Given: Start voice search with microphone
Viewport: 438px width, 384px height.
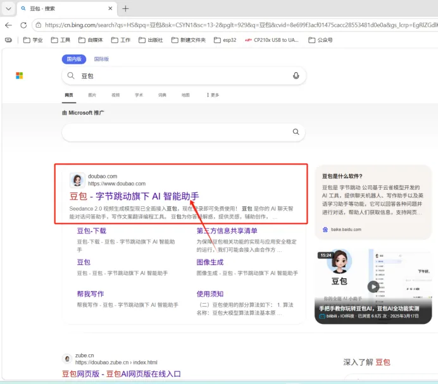Looking at the screenshot, I should [296, 76].
